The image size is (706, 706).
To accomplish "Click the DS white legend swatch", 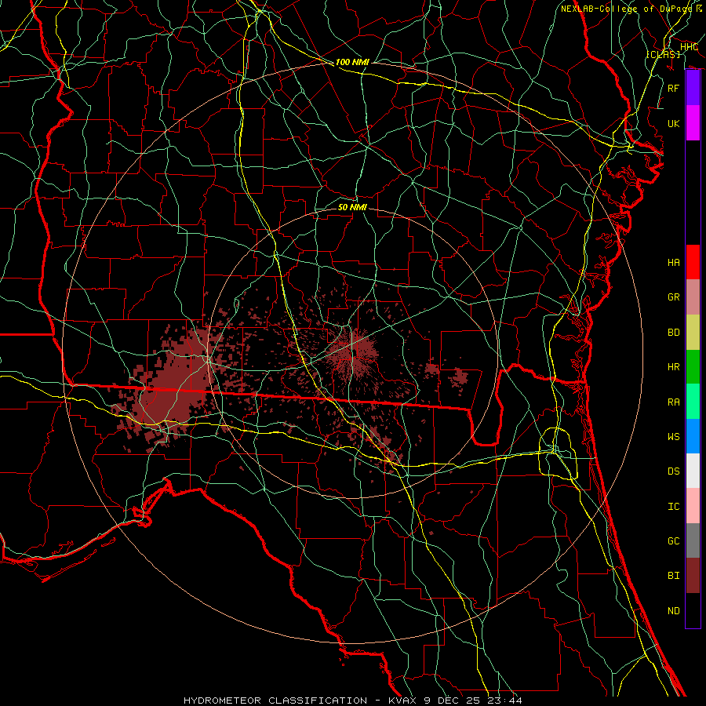I will tap(693, 471).
